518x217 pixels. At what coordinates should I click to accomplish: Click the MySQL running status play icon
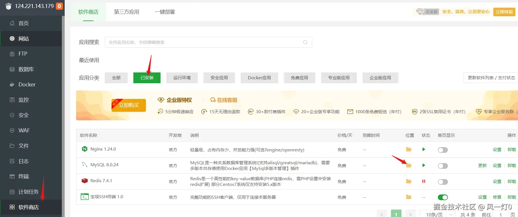[424, 165]
